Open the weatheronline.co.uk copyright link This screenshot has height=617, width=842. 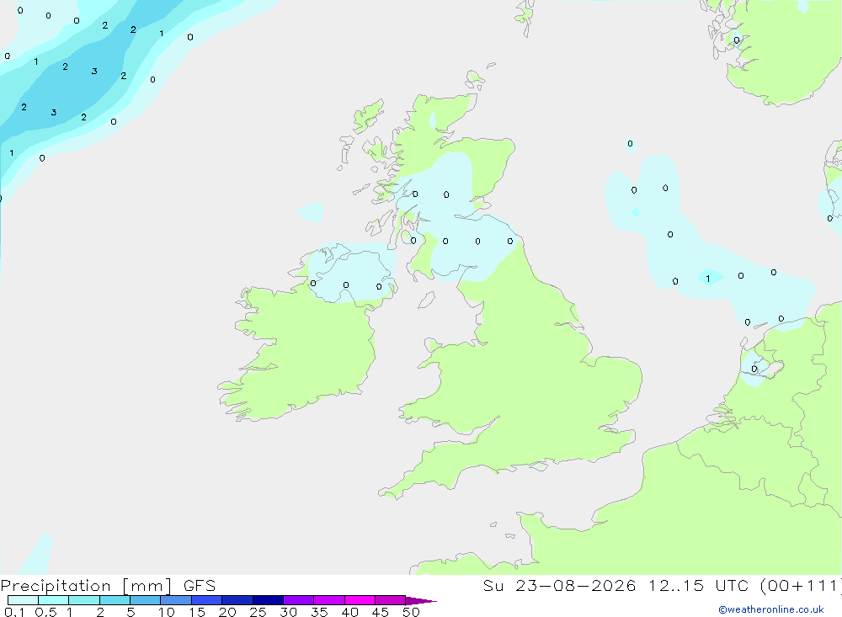pos(770,609)
